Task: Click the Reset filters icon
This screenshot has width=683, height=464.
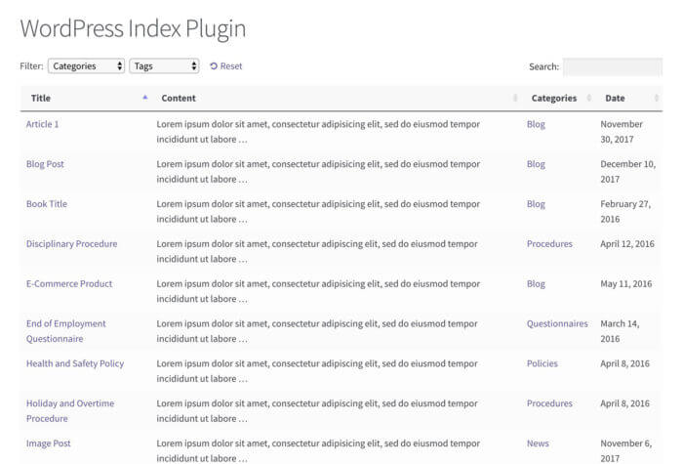Action: coord(214,66)
